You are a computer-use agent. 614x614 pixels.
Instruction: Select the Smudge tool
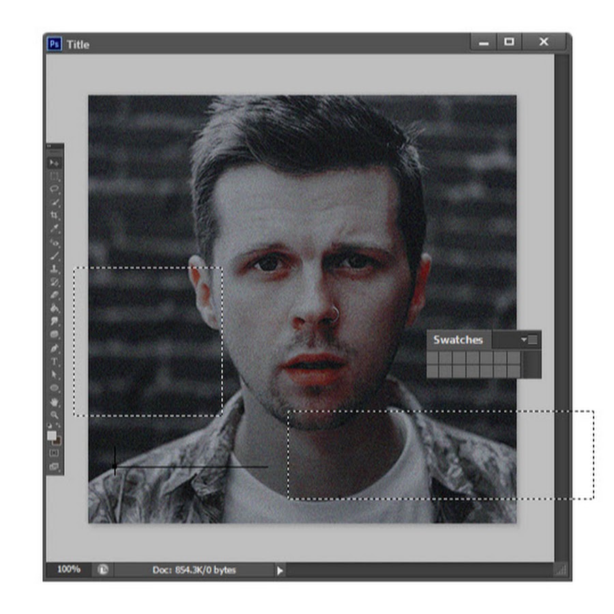tap(55, 322)
